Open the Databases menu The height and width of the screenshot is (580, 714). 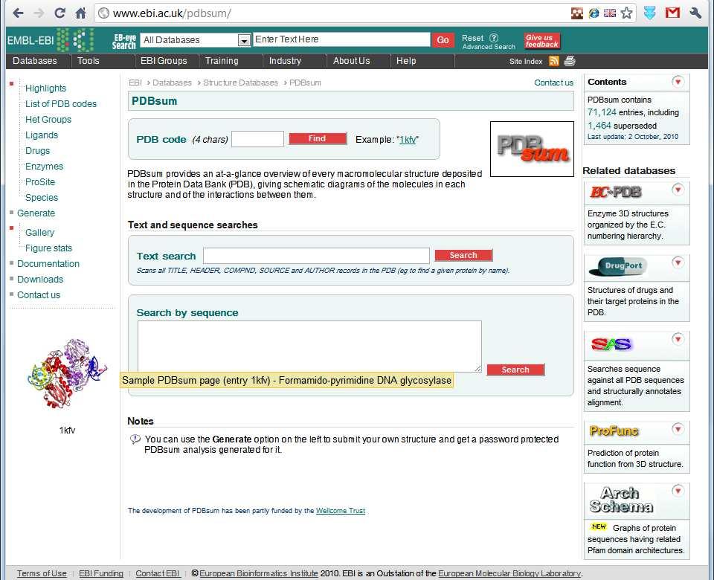(35, 61)
